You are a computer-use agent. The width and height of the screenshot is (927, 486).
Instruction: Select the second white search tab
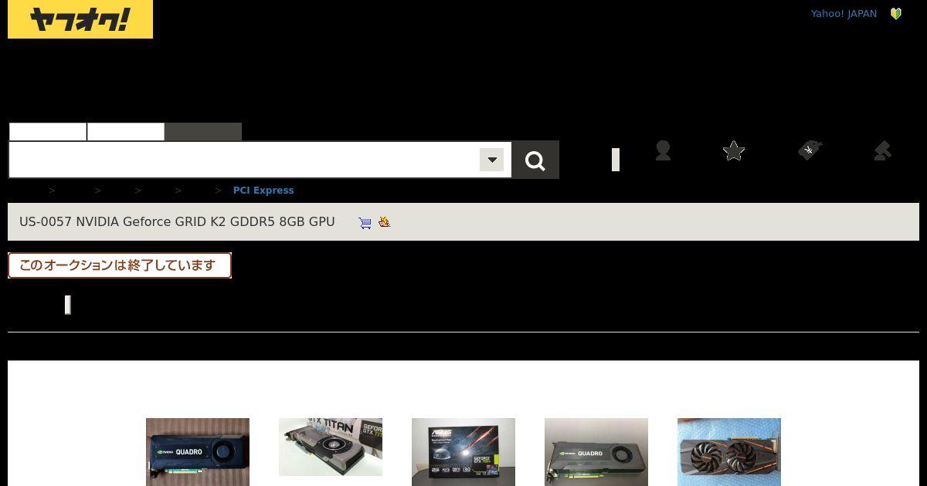pos(126,132)
